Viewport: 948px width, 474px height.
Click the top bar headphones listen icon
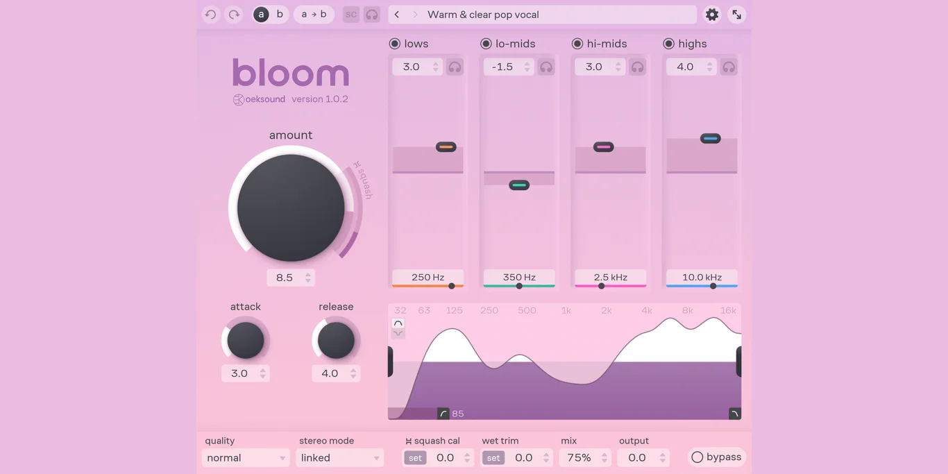click(x=372, y=15)
